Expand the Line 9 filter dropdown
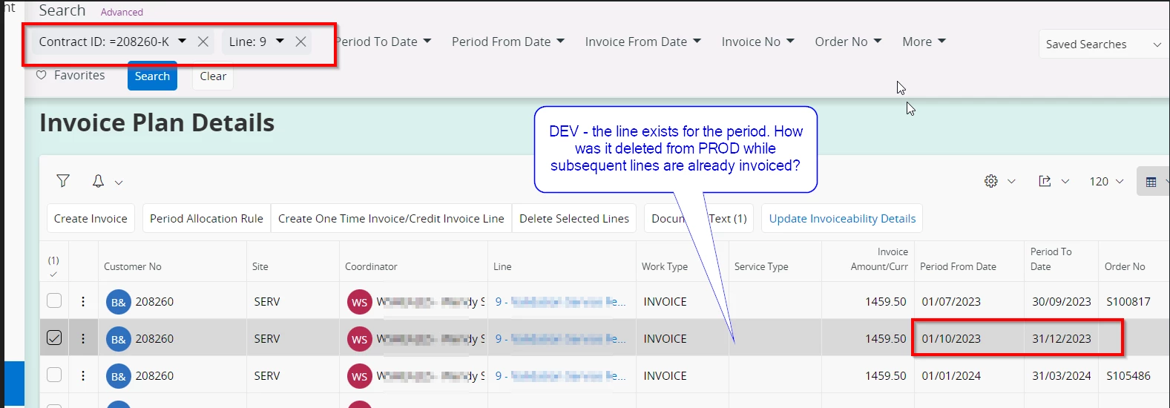Screen dimensions: 1170x408 (x=280, y=42)
